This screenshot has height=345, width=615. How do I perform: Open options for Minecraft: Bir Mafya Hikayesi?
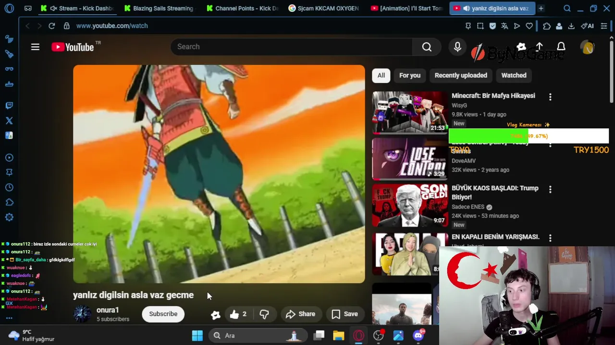click(550, 97)
